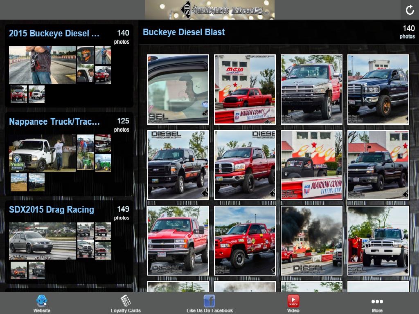Open photo with black smoke clouds over track
The image size is (419, 314).
pos(311,240)
